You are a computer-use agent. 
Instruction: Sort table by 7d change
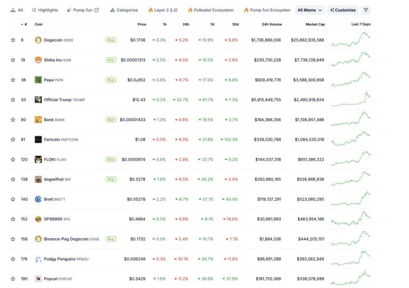click(212, 24)
